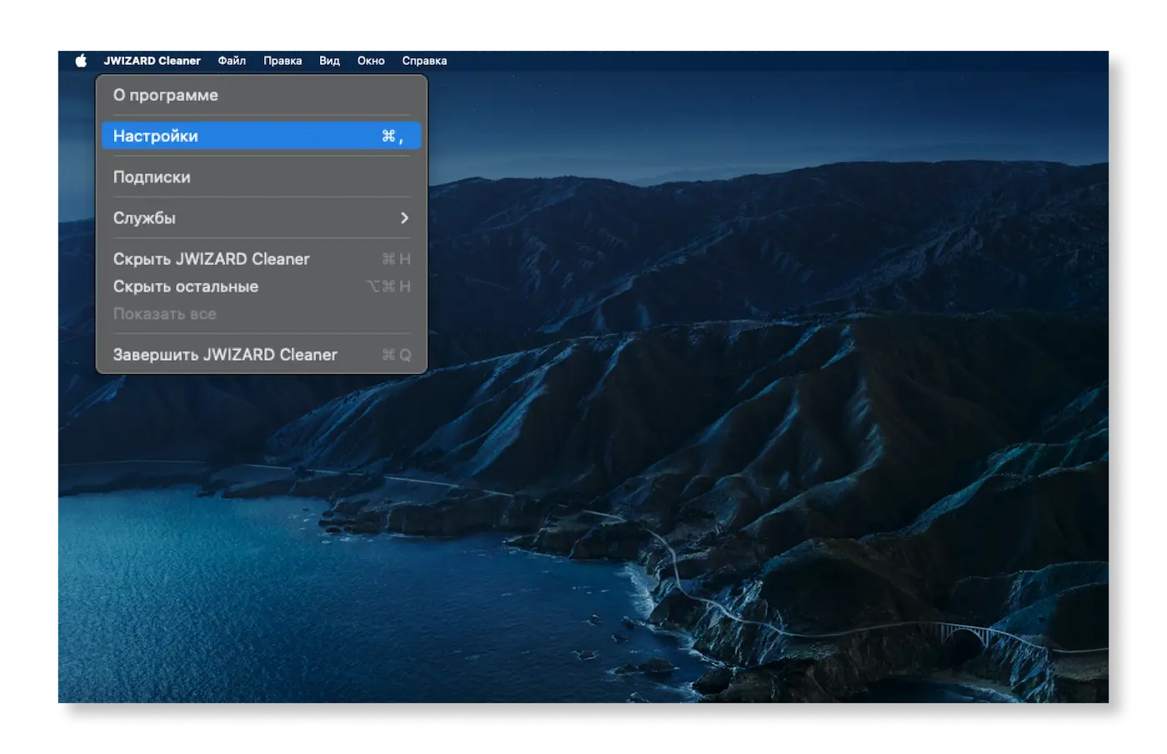Viewport: 1167px width, 754px height.
Task: Click the ⌘, shortcut label beside «Настройки»
Action: click(392, 135)
